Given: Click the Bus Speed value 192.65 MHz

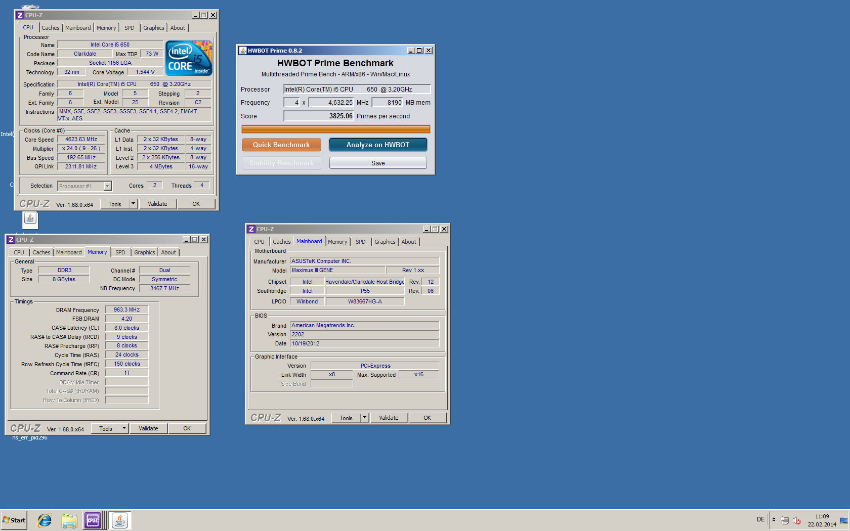Looking at the screenshot, I should click(81, 158).
